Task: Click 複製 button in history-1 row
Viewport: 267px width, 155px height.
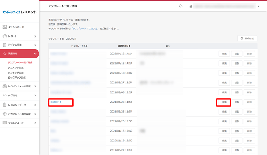Action: (237, 102)
